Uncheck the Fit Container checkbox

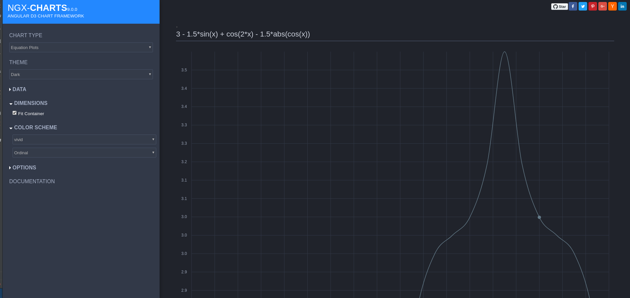pyautogui.click(x=15, y=112)
